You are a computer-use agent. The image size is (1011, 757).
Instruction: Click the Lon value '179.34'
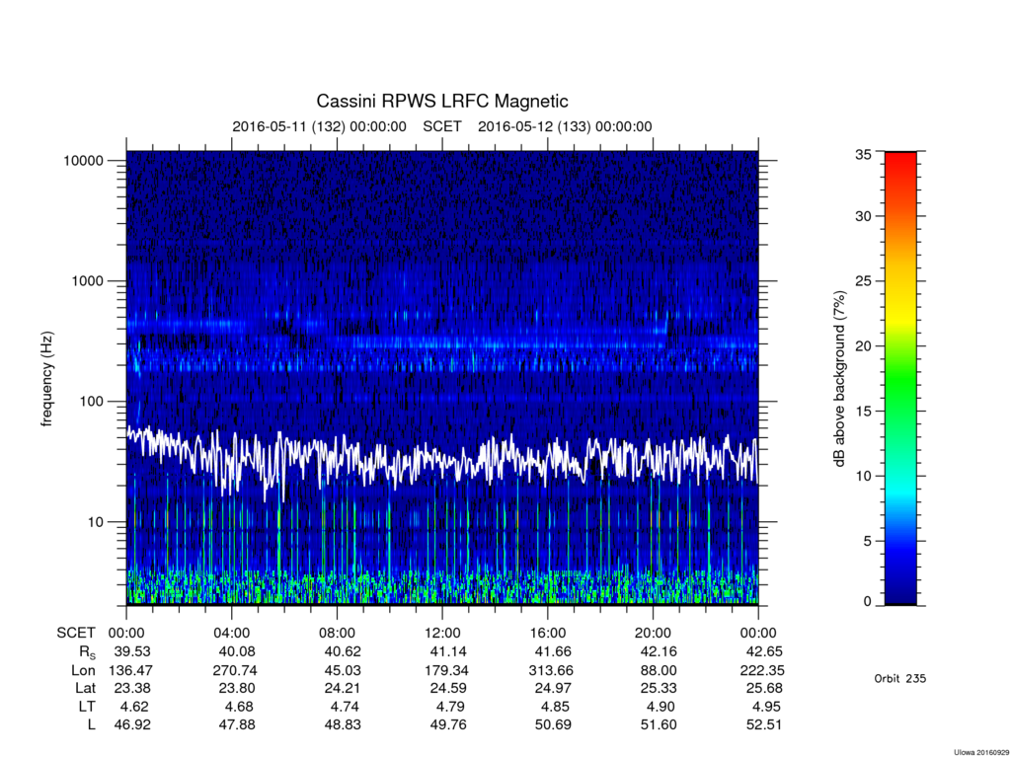(446, 670)
